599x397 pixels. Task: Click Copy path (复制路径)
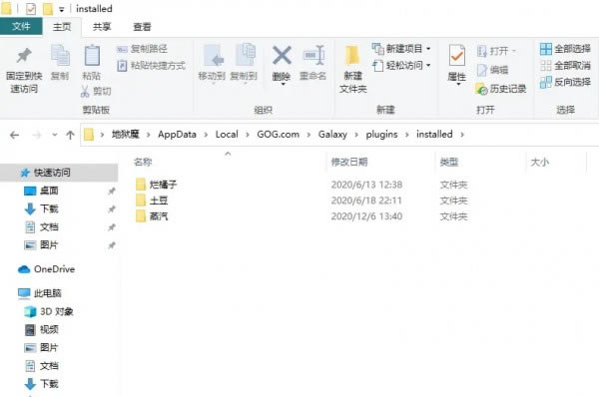click(142, 49)
